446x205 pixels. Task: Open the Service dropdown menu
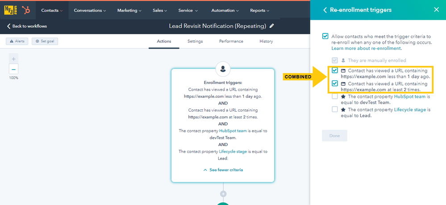tap(188, 11)
